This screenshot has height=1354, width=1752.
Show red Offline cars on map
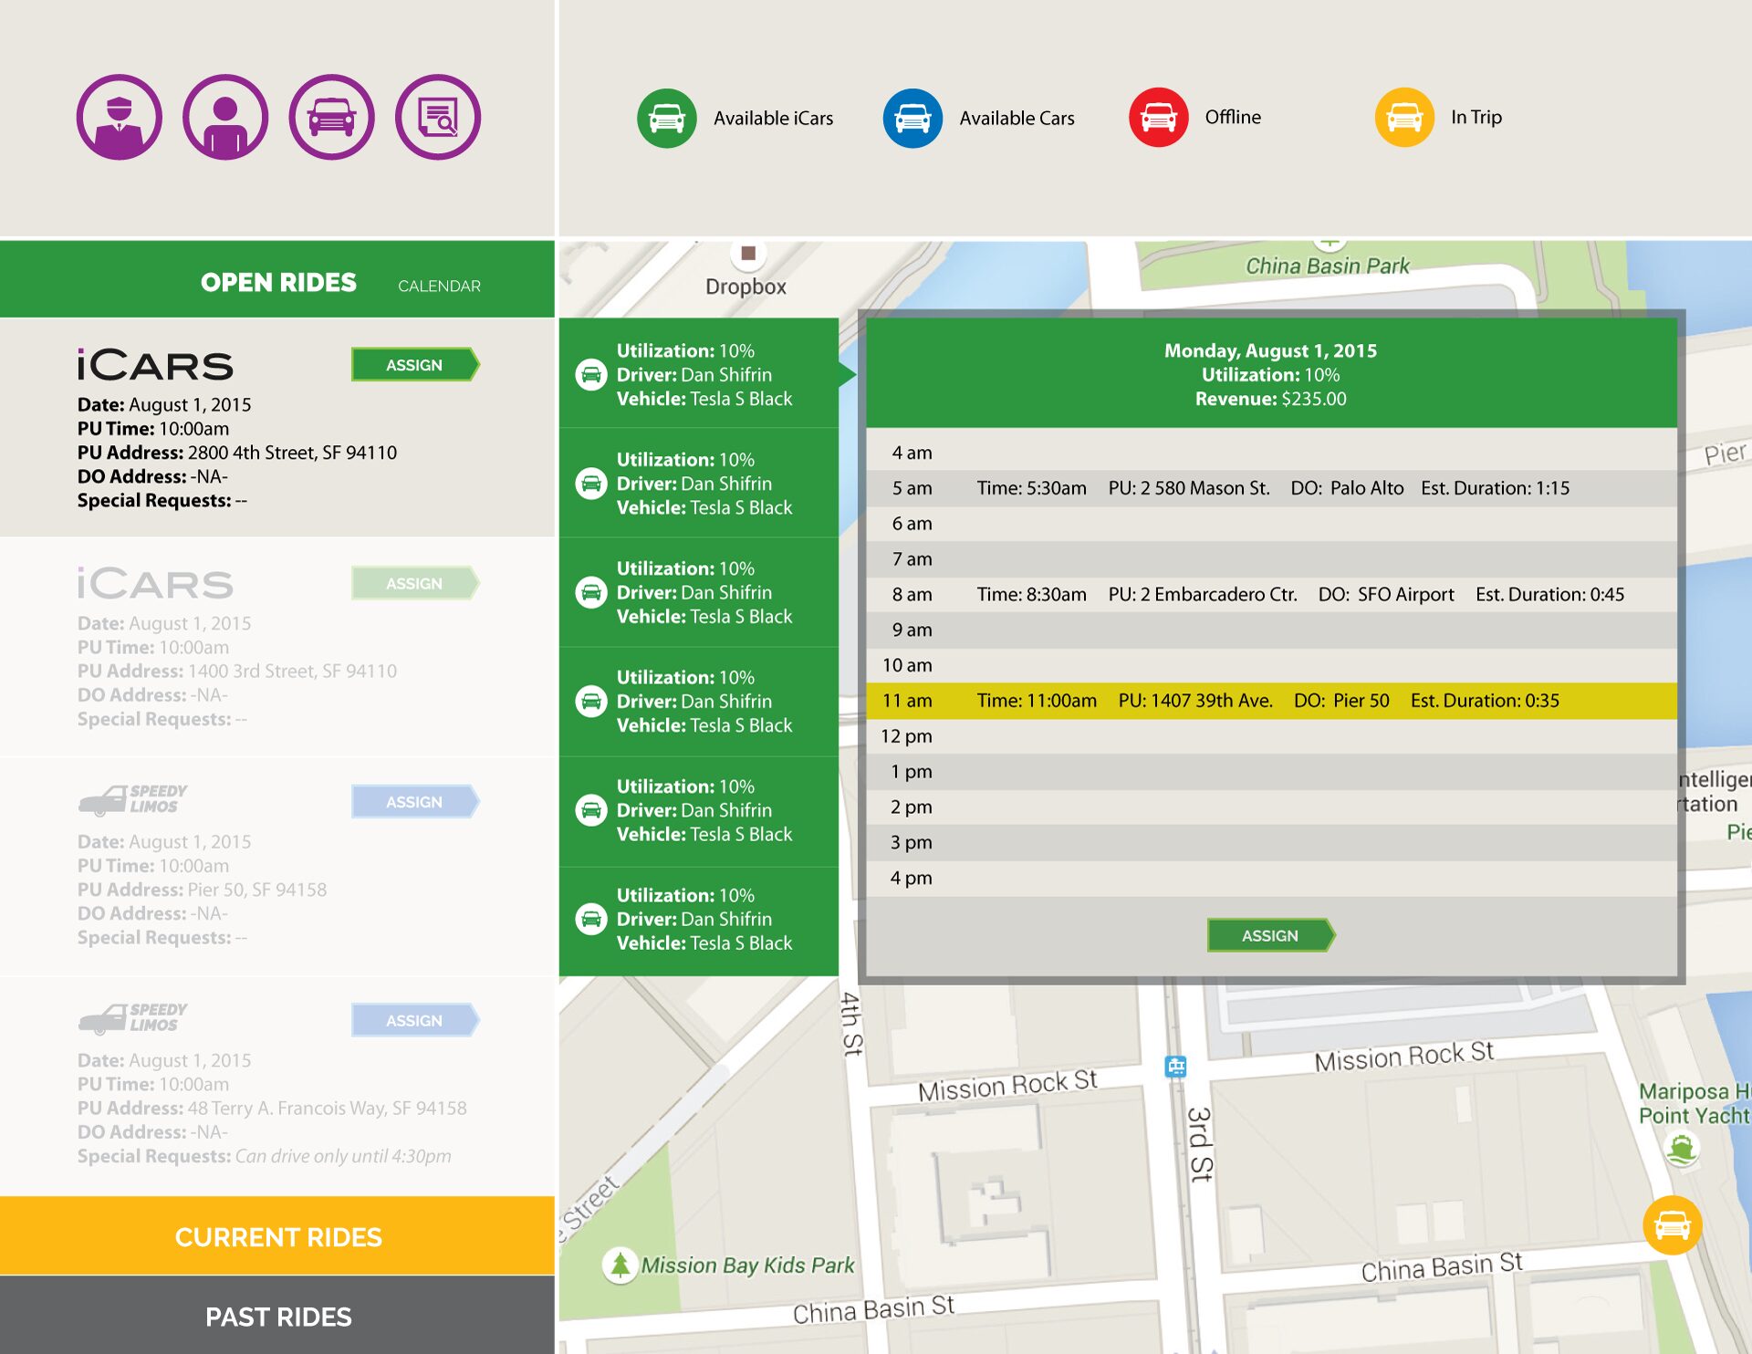click(1158, 118)
